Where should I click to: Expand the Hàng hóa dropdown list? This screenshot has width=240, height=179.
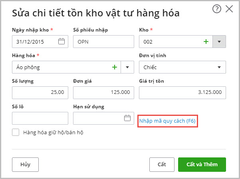[x=128, y=67]
